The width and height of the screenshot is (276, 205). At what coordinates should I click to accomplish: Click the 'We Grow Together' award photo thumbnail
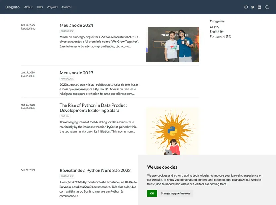(172, 44)
